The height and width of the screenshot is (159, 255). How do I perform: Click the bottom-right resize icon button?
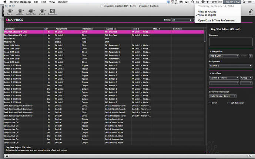(249, 156)
